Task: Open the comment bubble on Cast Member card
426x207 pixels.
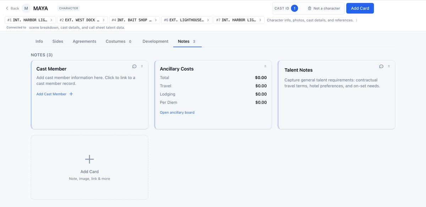Action: pyautogui.click(x=135, y=66)
